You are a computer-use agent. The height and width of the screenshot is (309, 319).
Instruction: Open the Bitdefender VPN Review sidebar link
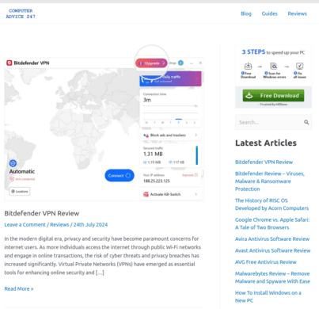[x=264, y=162]
